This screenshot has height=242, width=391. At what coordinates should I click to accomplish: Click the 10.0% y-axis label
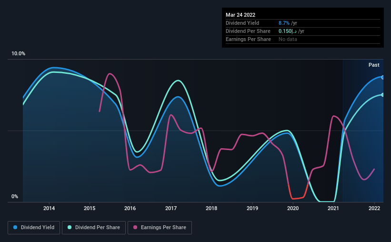point(18,54)
